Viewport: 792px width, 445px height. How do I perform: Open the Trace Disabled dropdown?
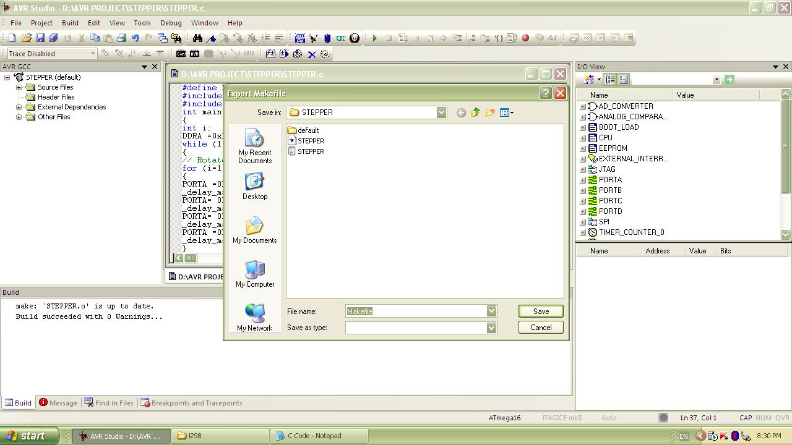[93, 54]
